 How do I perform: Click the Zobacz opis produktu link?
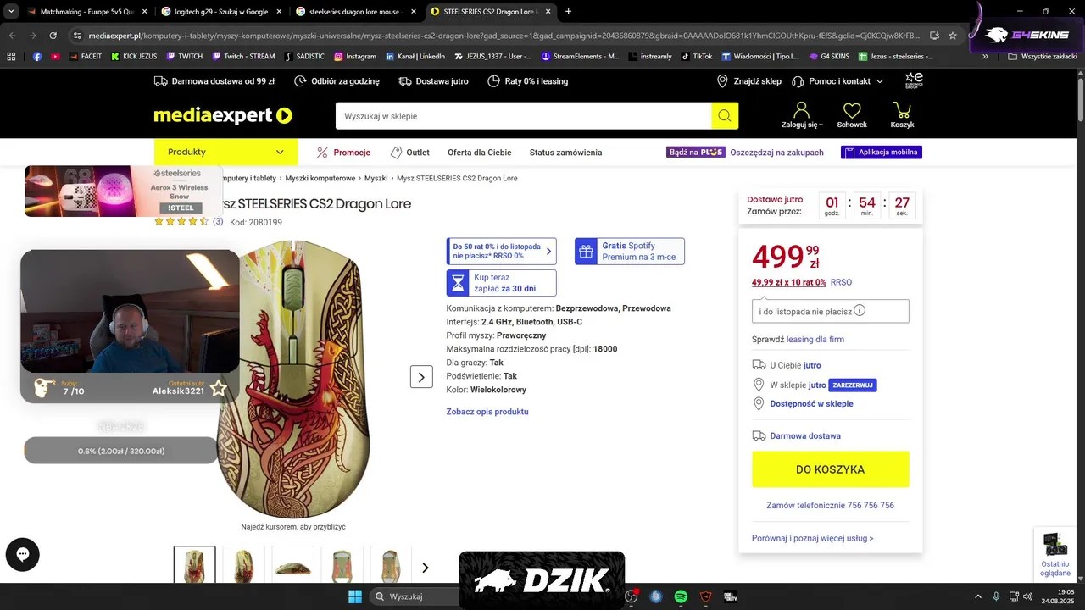(487, 412)
